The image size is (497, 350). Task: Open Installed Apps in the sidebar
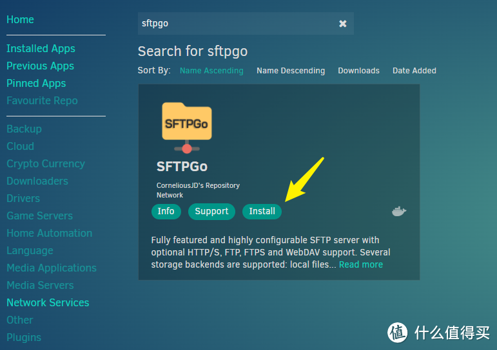click(41, 48)
